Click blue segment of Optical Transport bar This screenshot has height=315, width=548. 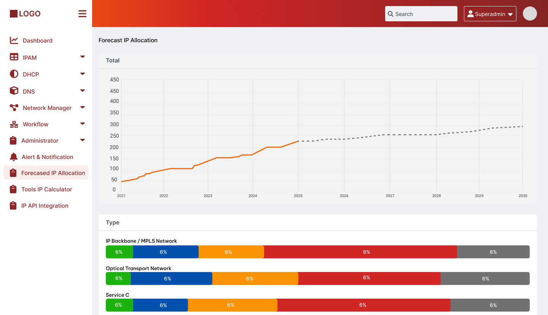point(172,278)
